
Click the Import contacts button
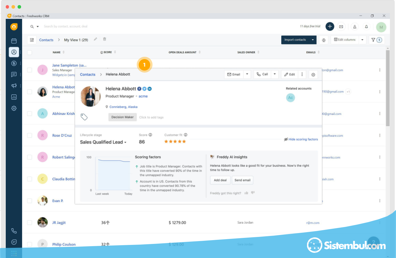click(295, 40)
